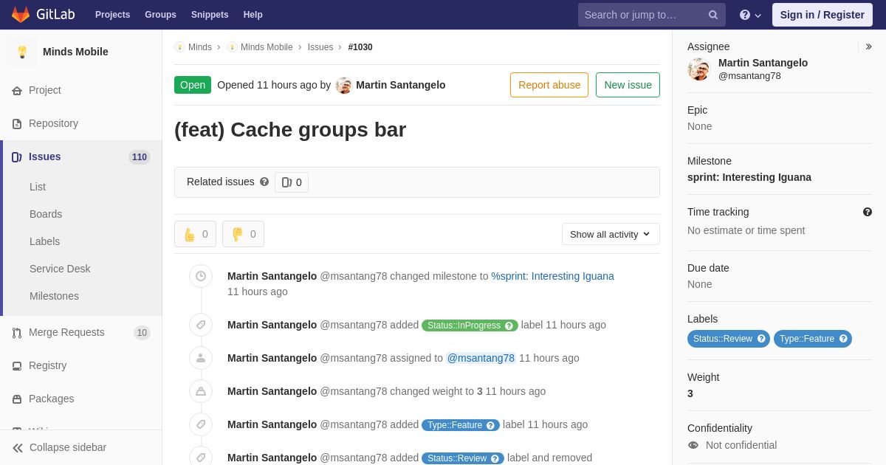Screen dimensions: 886x465
Task: Open the Projects top menu
Action: point(113,15)
